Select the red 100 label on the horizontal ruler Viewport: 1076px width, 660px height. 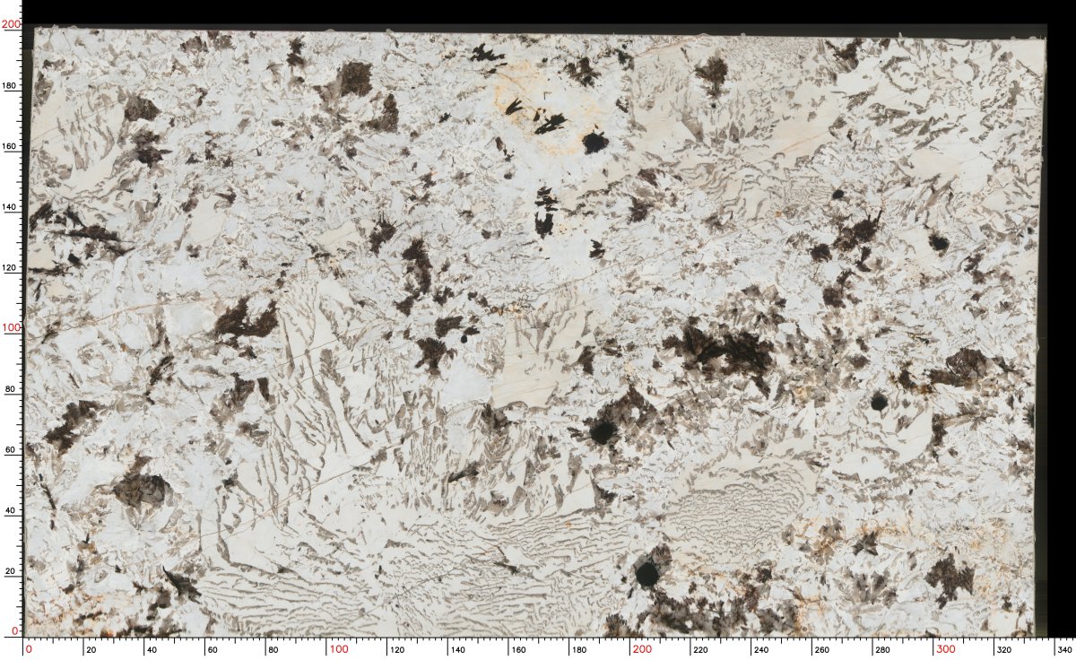pos(339,649)
